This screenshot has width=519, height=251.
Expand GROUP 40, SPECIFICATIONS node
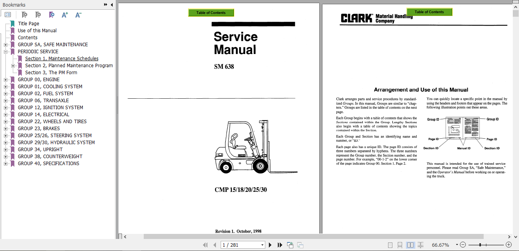tap(6, 164)
